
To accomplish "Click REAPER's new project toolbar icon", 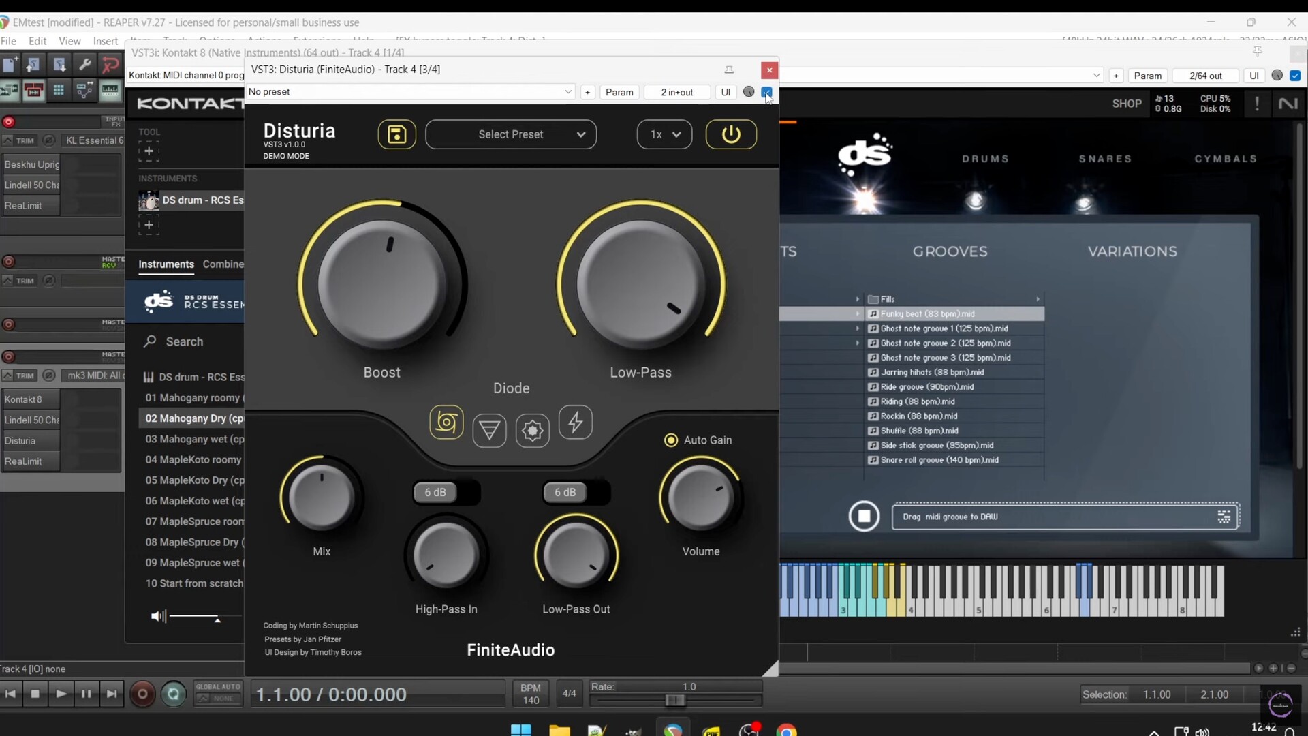I will (x=10, y=65).
